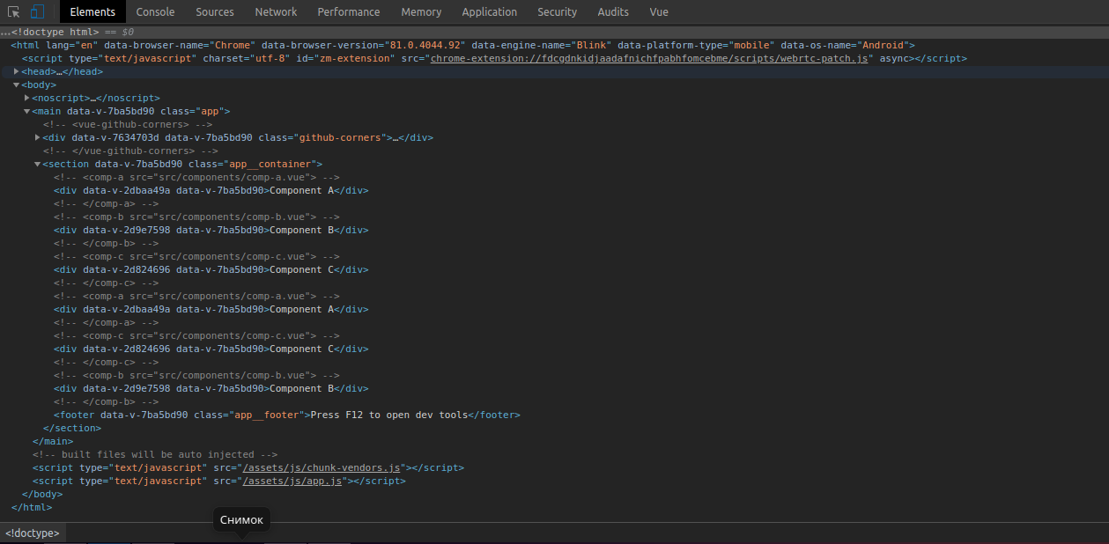Select the first comp-c.vue src comment
The image size is (1109, 544).
point(196,256)
